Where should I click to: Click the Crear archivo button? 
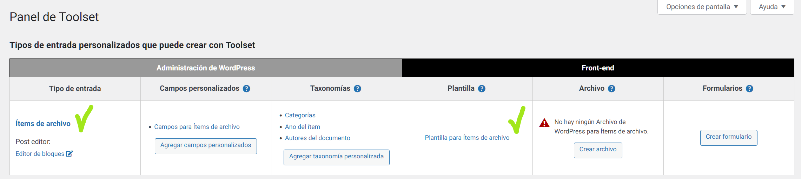[598, 150]
